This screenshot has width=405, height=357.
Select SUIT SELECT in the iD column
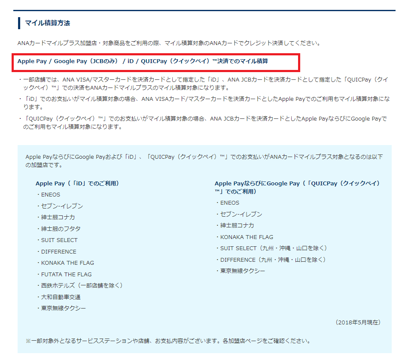coord(59,240)
